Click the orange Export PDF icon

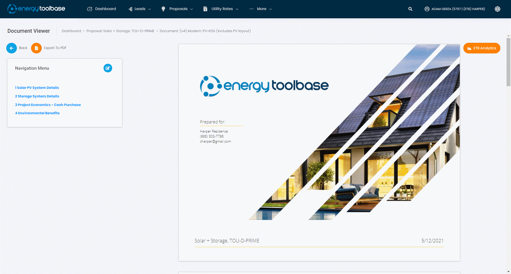click(36, 48)
